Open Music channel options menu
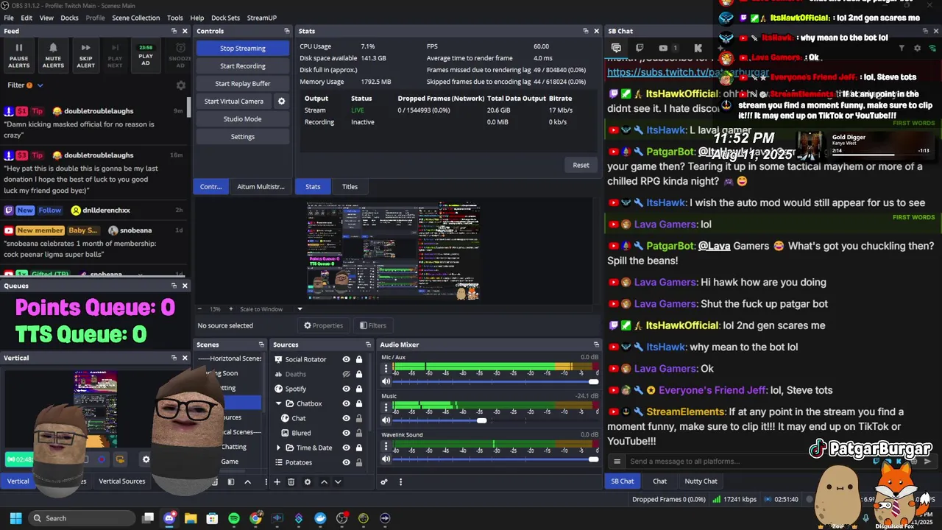The image size is (942, 530). (x=386, y=407)
